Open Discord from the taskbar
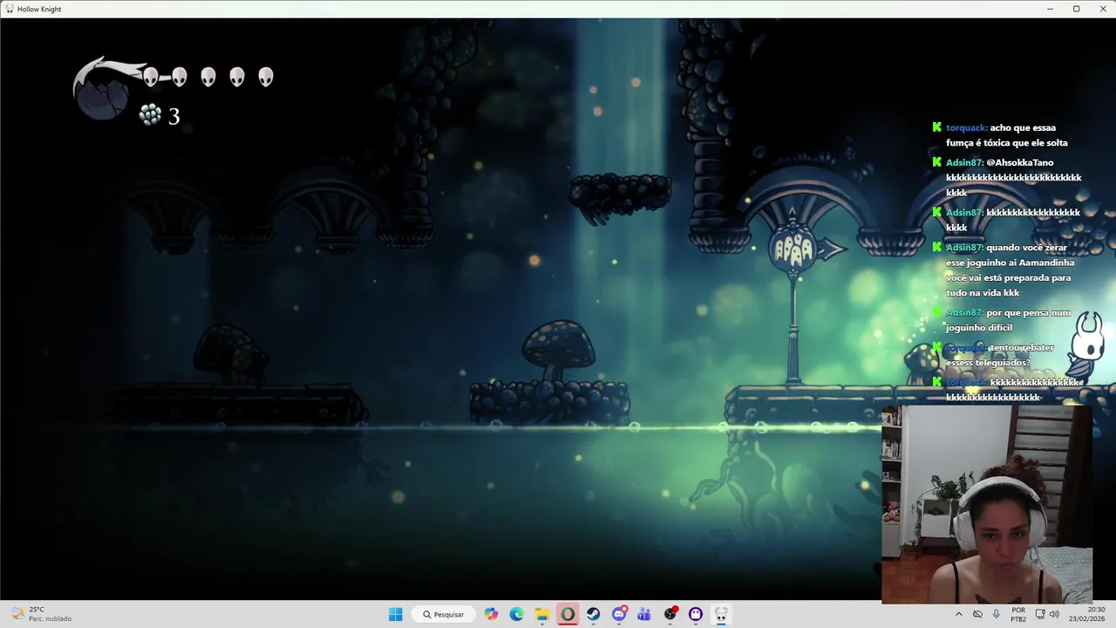The height and width of the screenshot is (628, 1116). pyautogui.click(x=619, y=614)
